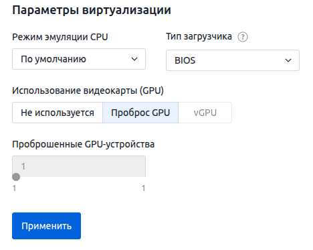Click the Режим эмуляции CPU label
Screen dimensions: 313x250
click(60, 37)
